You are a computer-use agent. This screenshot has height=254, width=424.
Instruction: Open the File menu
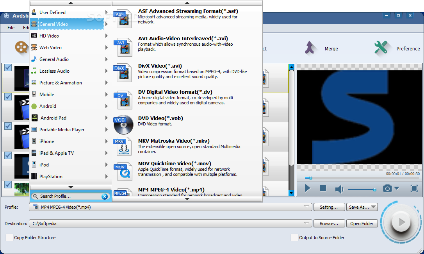(11, 28)
